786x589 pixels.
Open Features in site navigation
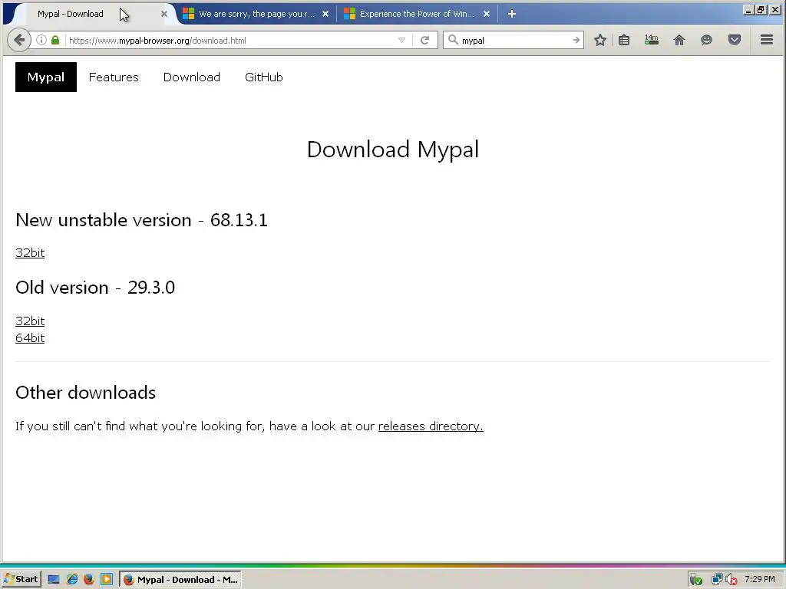[114, 77]
